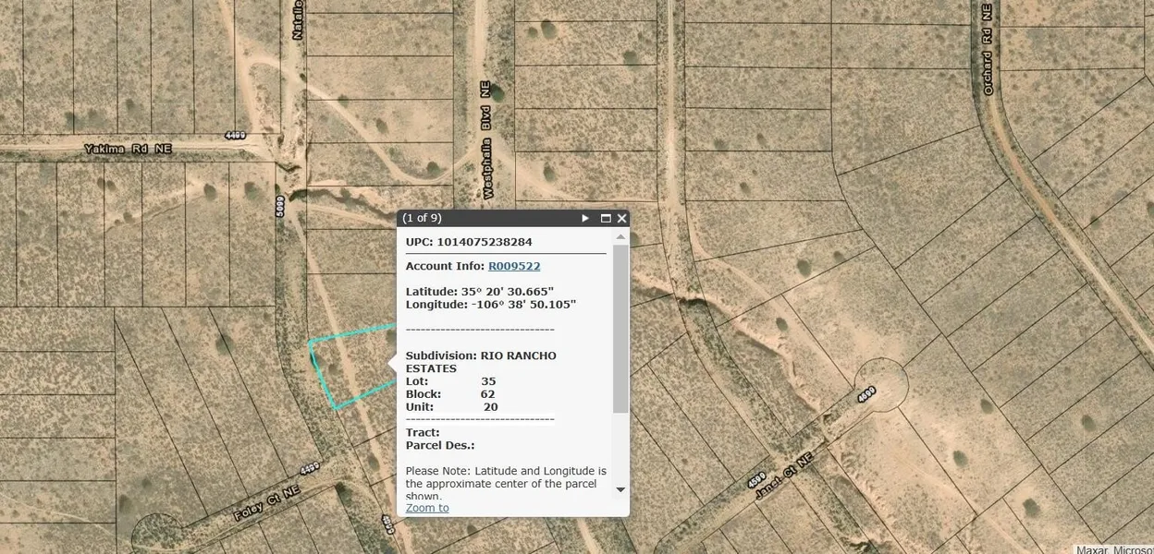Open account info link R009522
The height and width of the screenshot is (554, 1154).
point(514,266)
